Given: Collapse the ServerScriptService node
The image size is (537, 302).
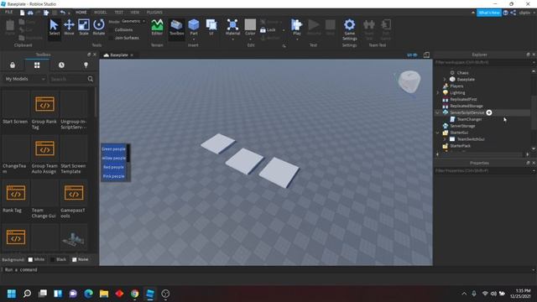Looking at the screenshot, I should 438,112.
